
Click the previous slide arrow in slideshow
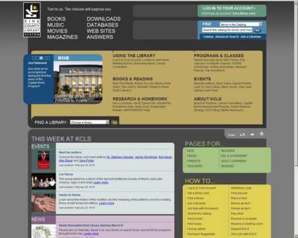pos(60,58)
